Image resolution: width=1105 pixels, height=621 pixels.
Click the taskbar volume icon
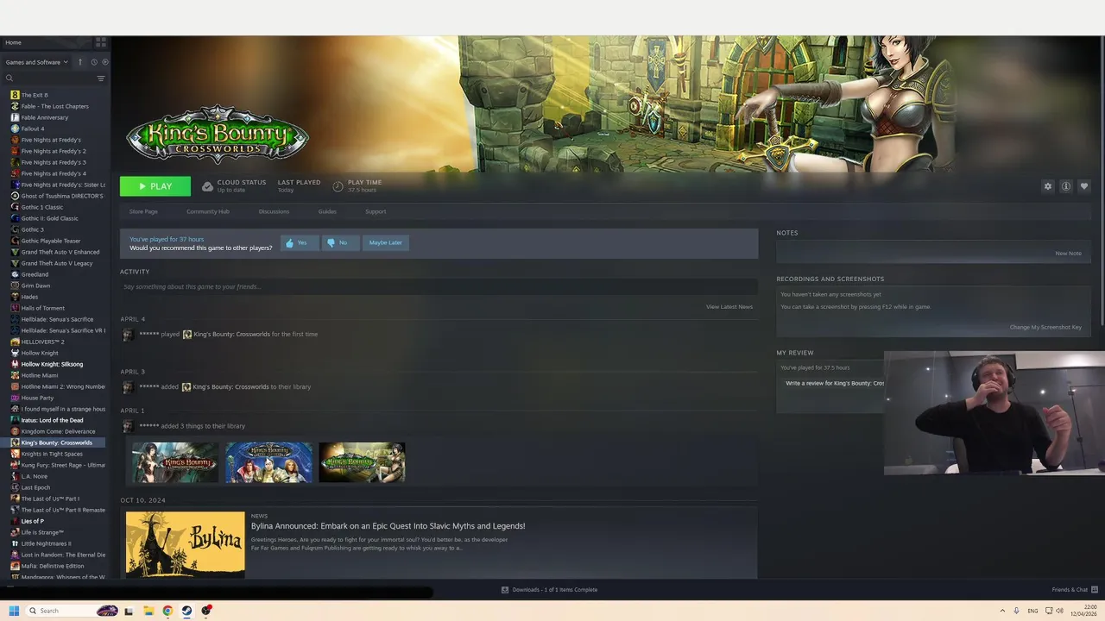tap(1059, 611)
